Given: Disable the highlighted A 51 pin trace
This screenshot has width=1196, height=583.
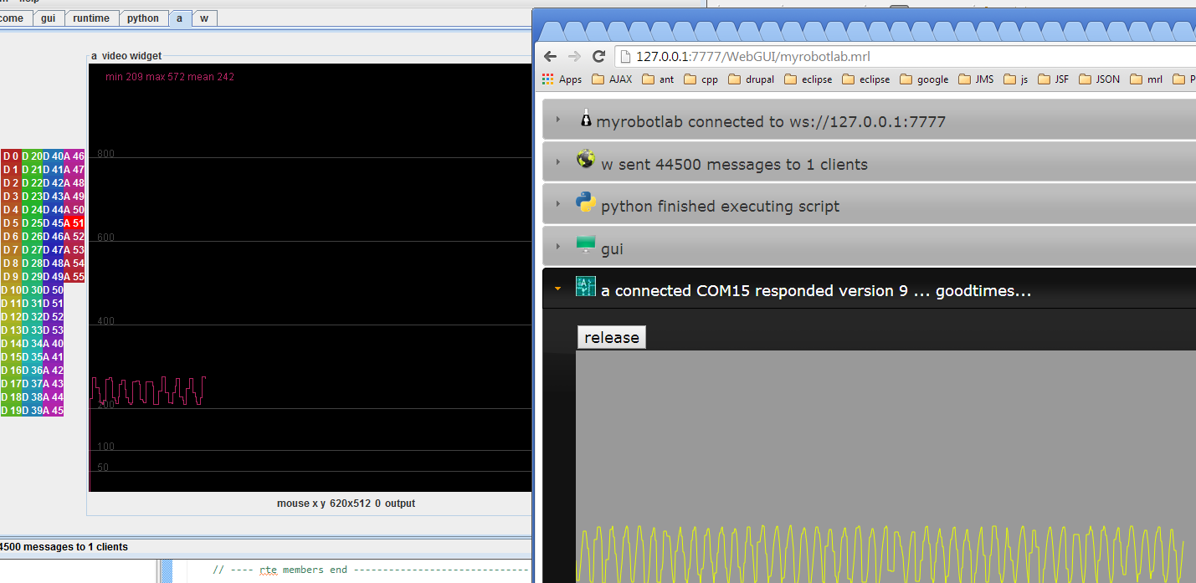Looking at the screenshot, I should tap(74, 222).
